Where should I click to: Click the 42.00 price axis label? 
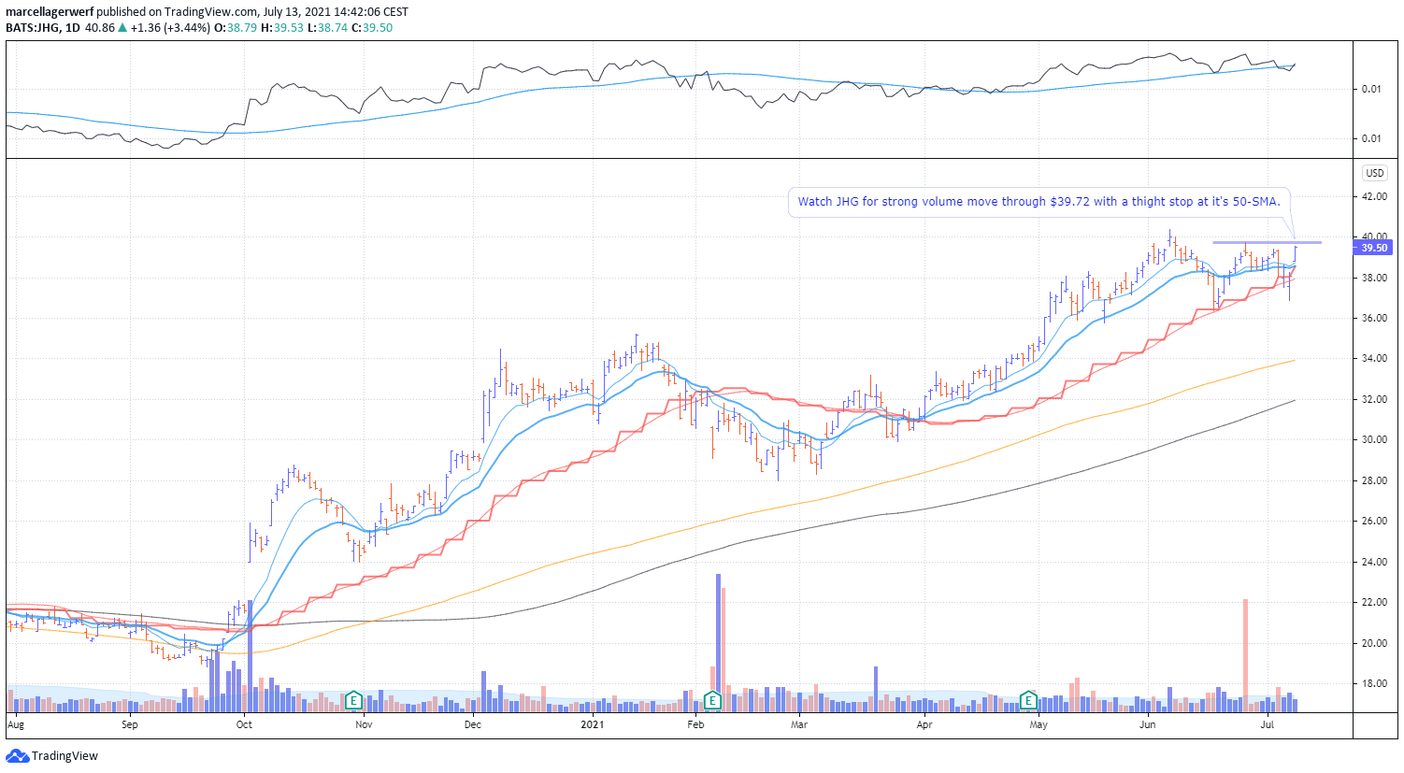(x=1374, y=196)
